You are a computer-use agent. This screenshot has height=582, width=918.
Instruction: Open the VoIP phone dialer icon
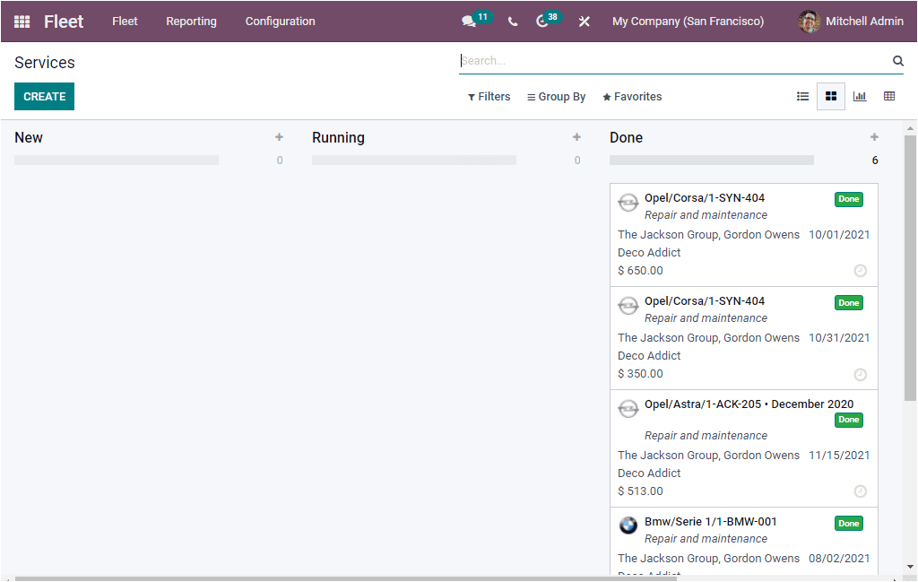tap(512, 21)
